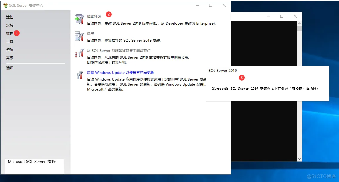This screenshot has width=339, height=182.
Task: Click the 版本升级 (Edition Upgrade) icon
Action: pos(79,19)
